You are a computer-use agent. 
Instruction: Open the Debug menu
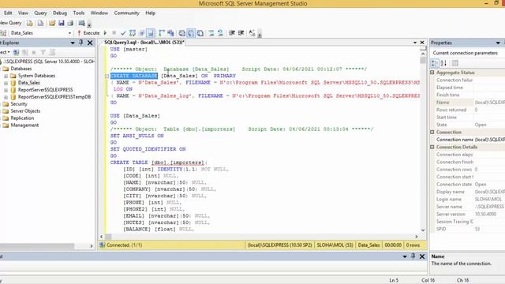point(60,13)
